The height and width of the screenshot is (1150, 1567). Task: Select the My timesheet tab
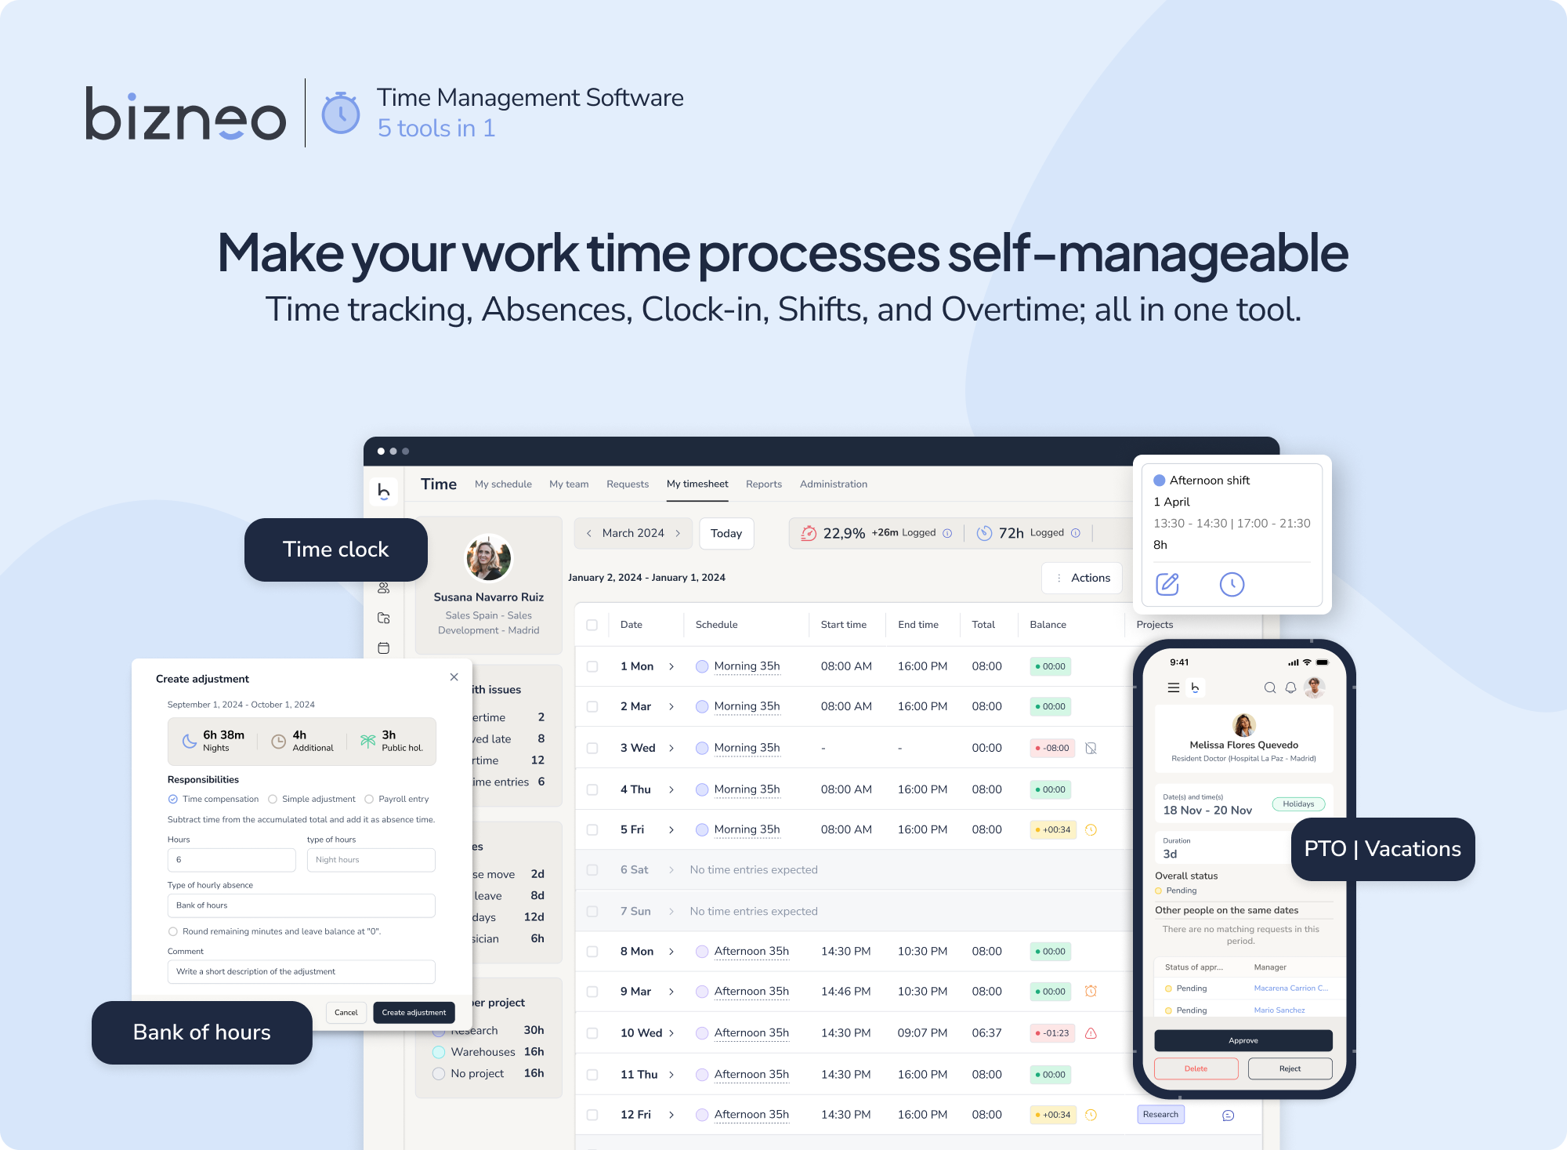(702, 483)
